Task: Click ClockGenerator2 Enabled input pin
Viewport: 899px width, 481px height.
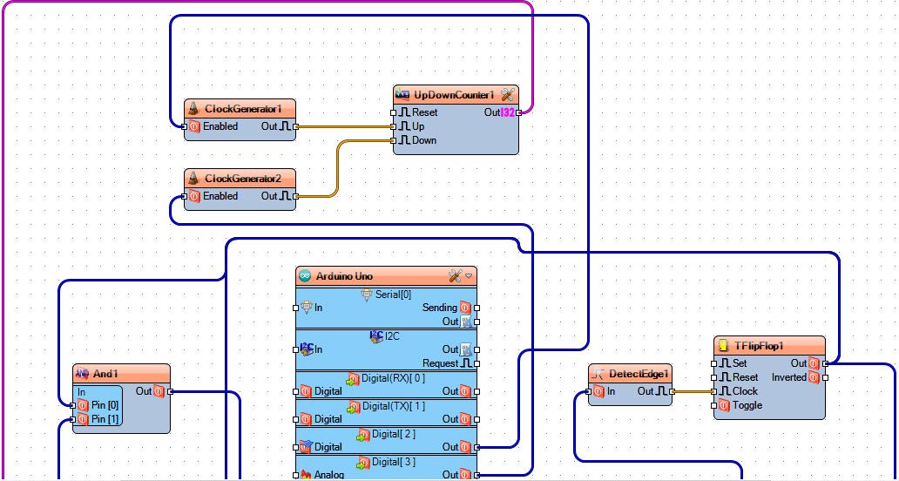Action: point(185,196)
